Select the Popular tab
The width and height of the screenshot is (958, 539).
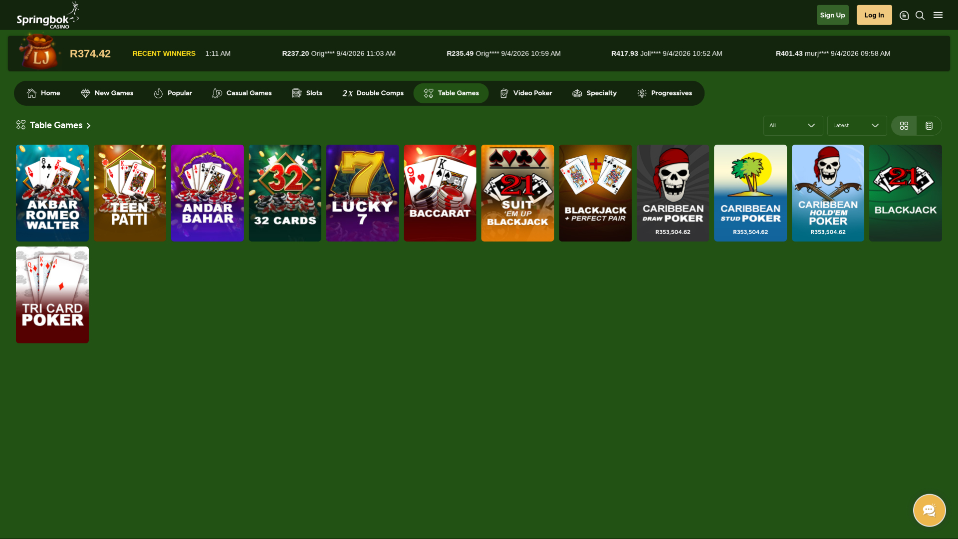[x=173, y=93]
